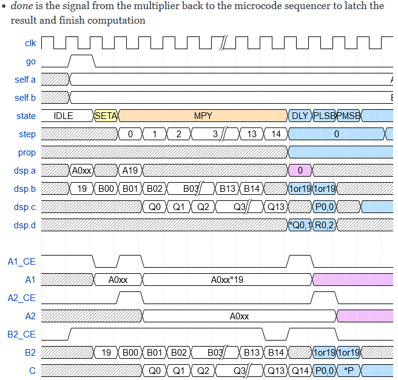Select the IDLE segment in the state row
Screen dimensions: 398x380
[64, 116]
